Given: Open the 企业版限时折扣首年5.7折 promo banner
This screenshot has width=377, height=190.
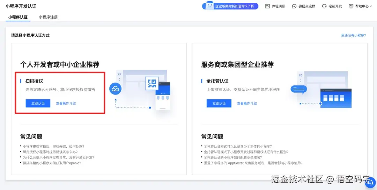Looking at the screenshot, I should [230, 6].
